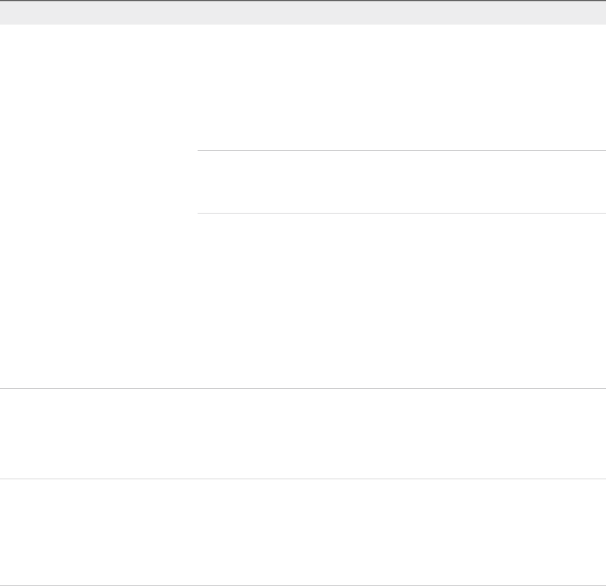Click the first full-width horizontal divider line
Image resolution: width=606 pixels, height=586 pixels.
point(303,388)
